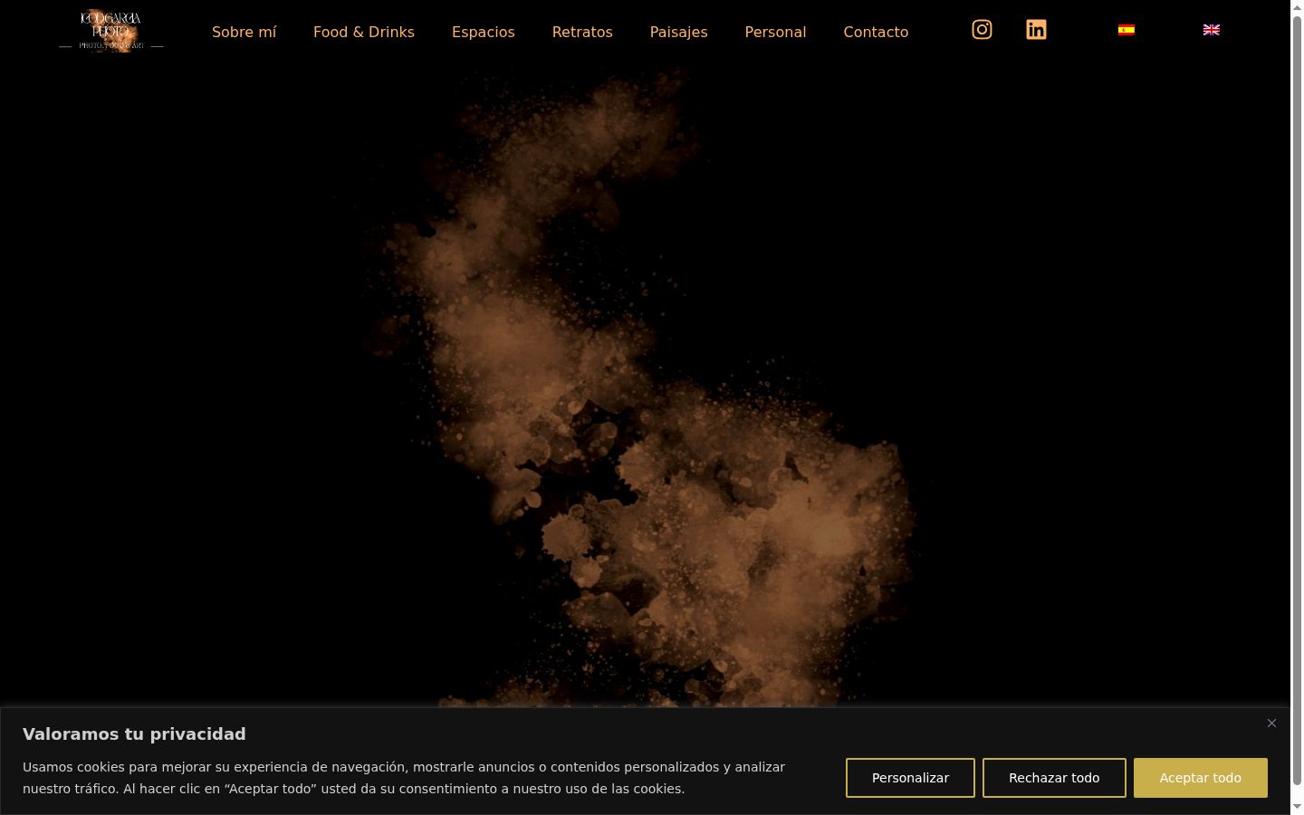Screen dimensions: 1304x815
Task: Dismiss the cookie banner with the X
Action: (1271, 723)
